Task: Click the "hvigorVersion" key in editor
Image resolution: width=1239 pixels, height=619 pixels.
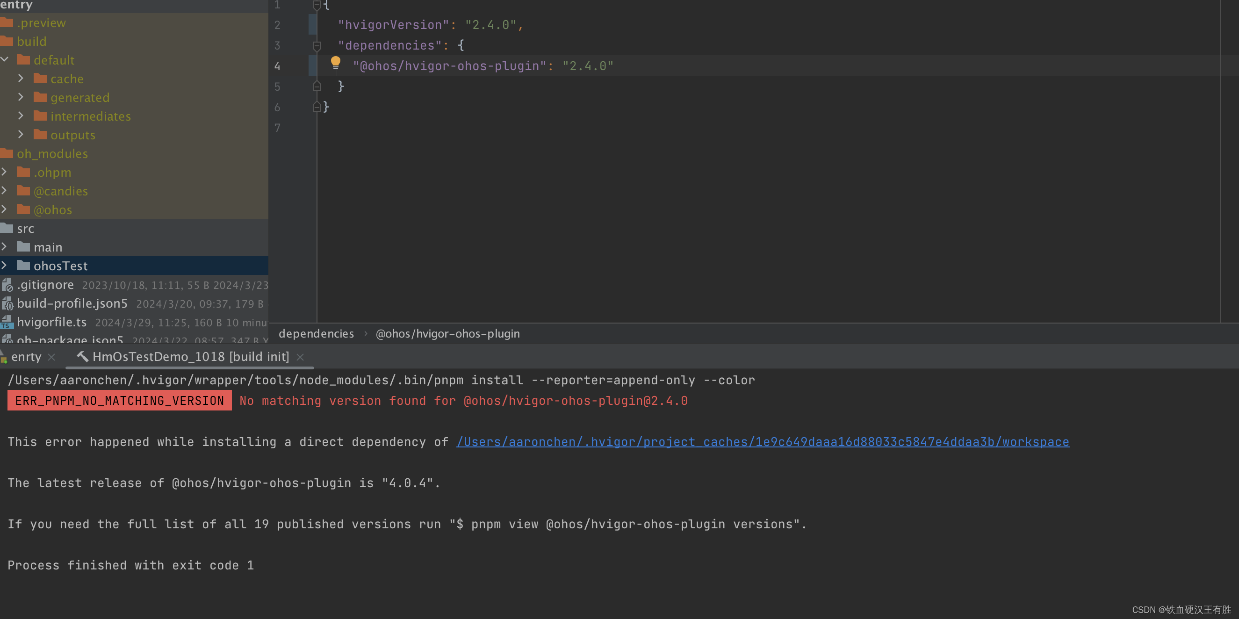Action: point(393,25)
